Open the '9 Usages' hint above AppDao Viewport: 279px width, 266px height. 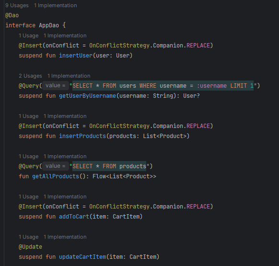pos(17,5)
